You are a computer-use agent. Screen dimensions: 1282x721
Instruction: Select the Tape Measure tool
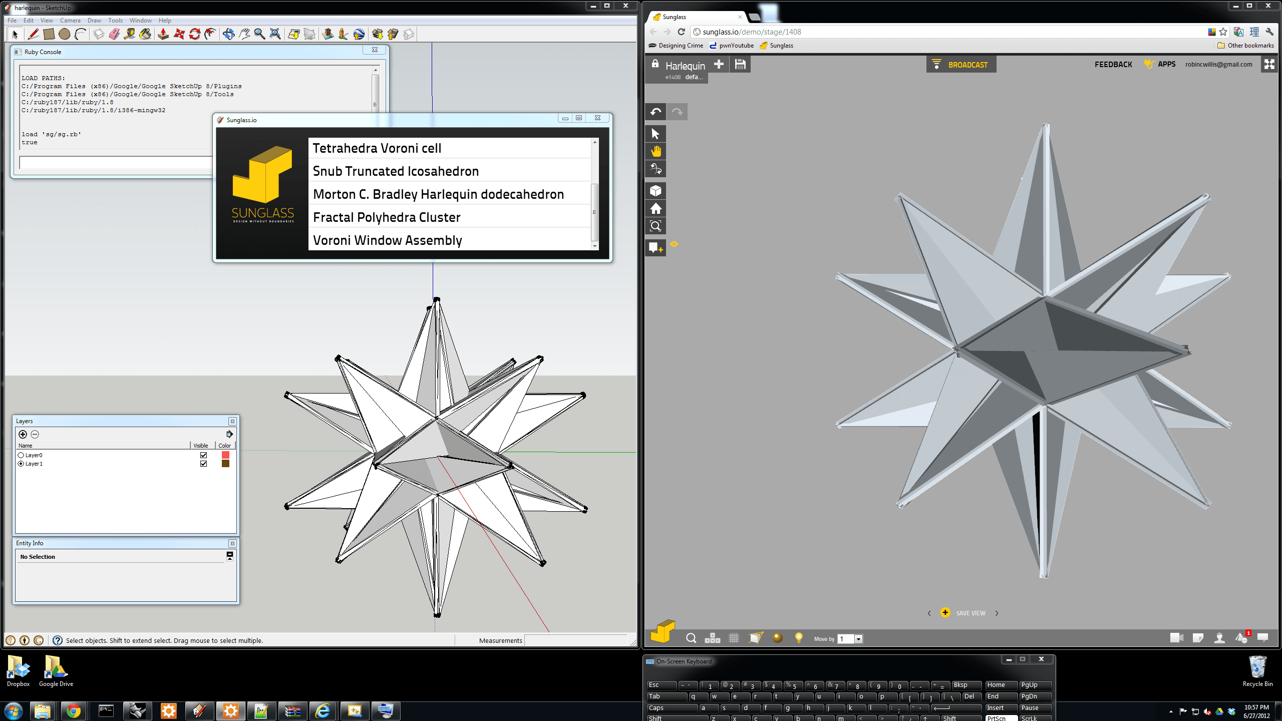tap(130, 34)
